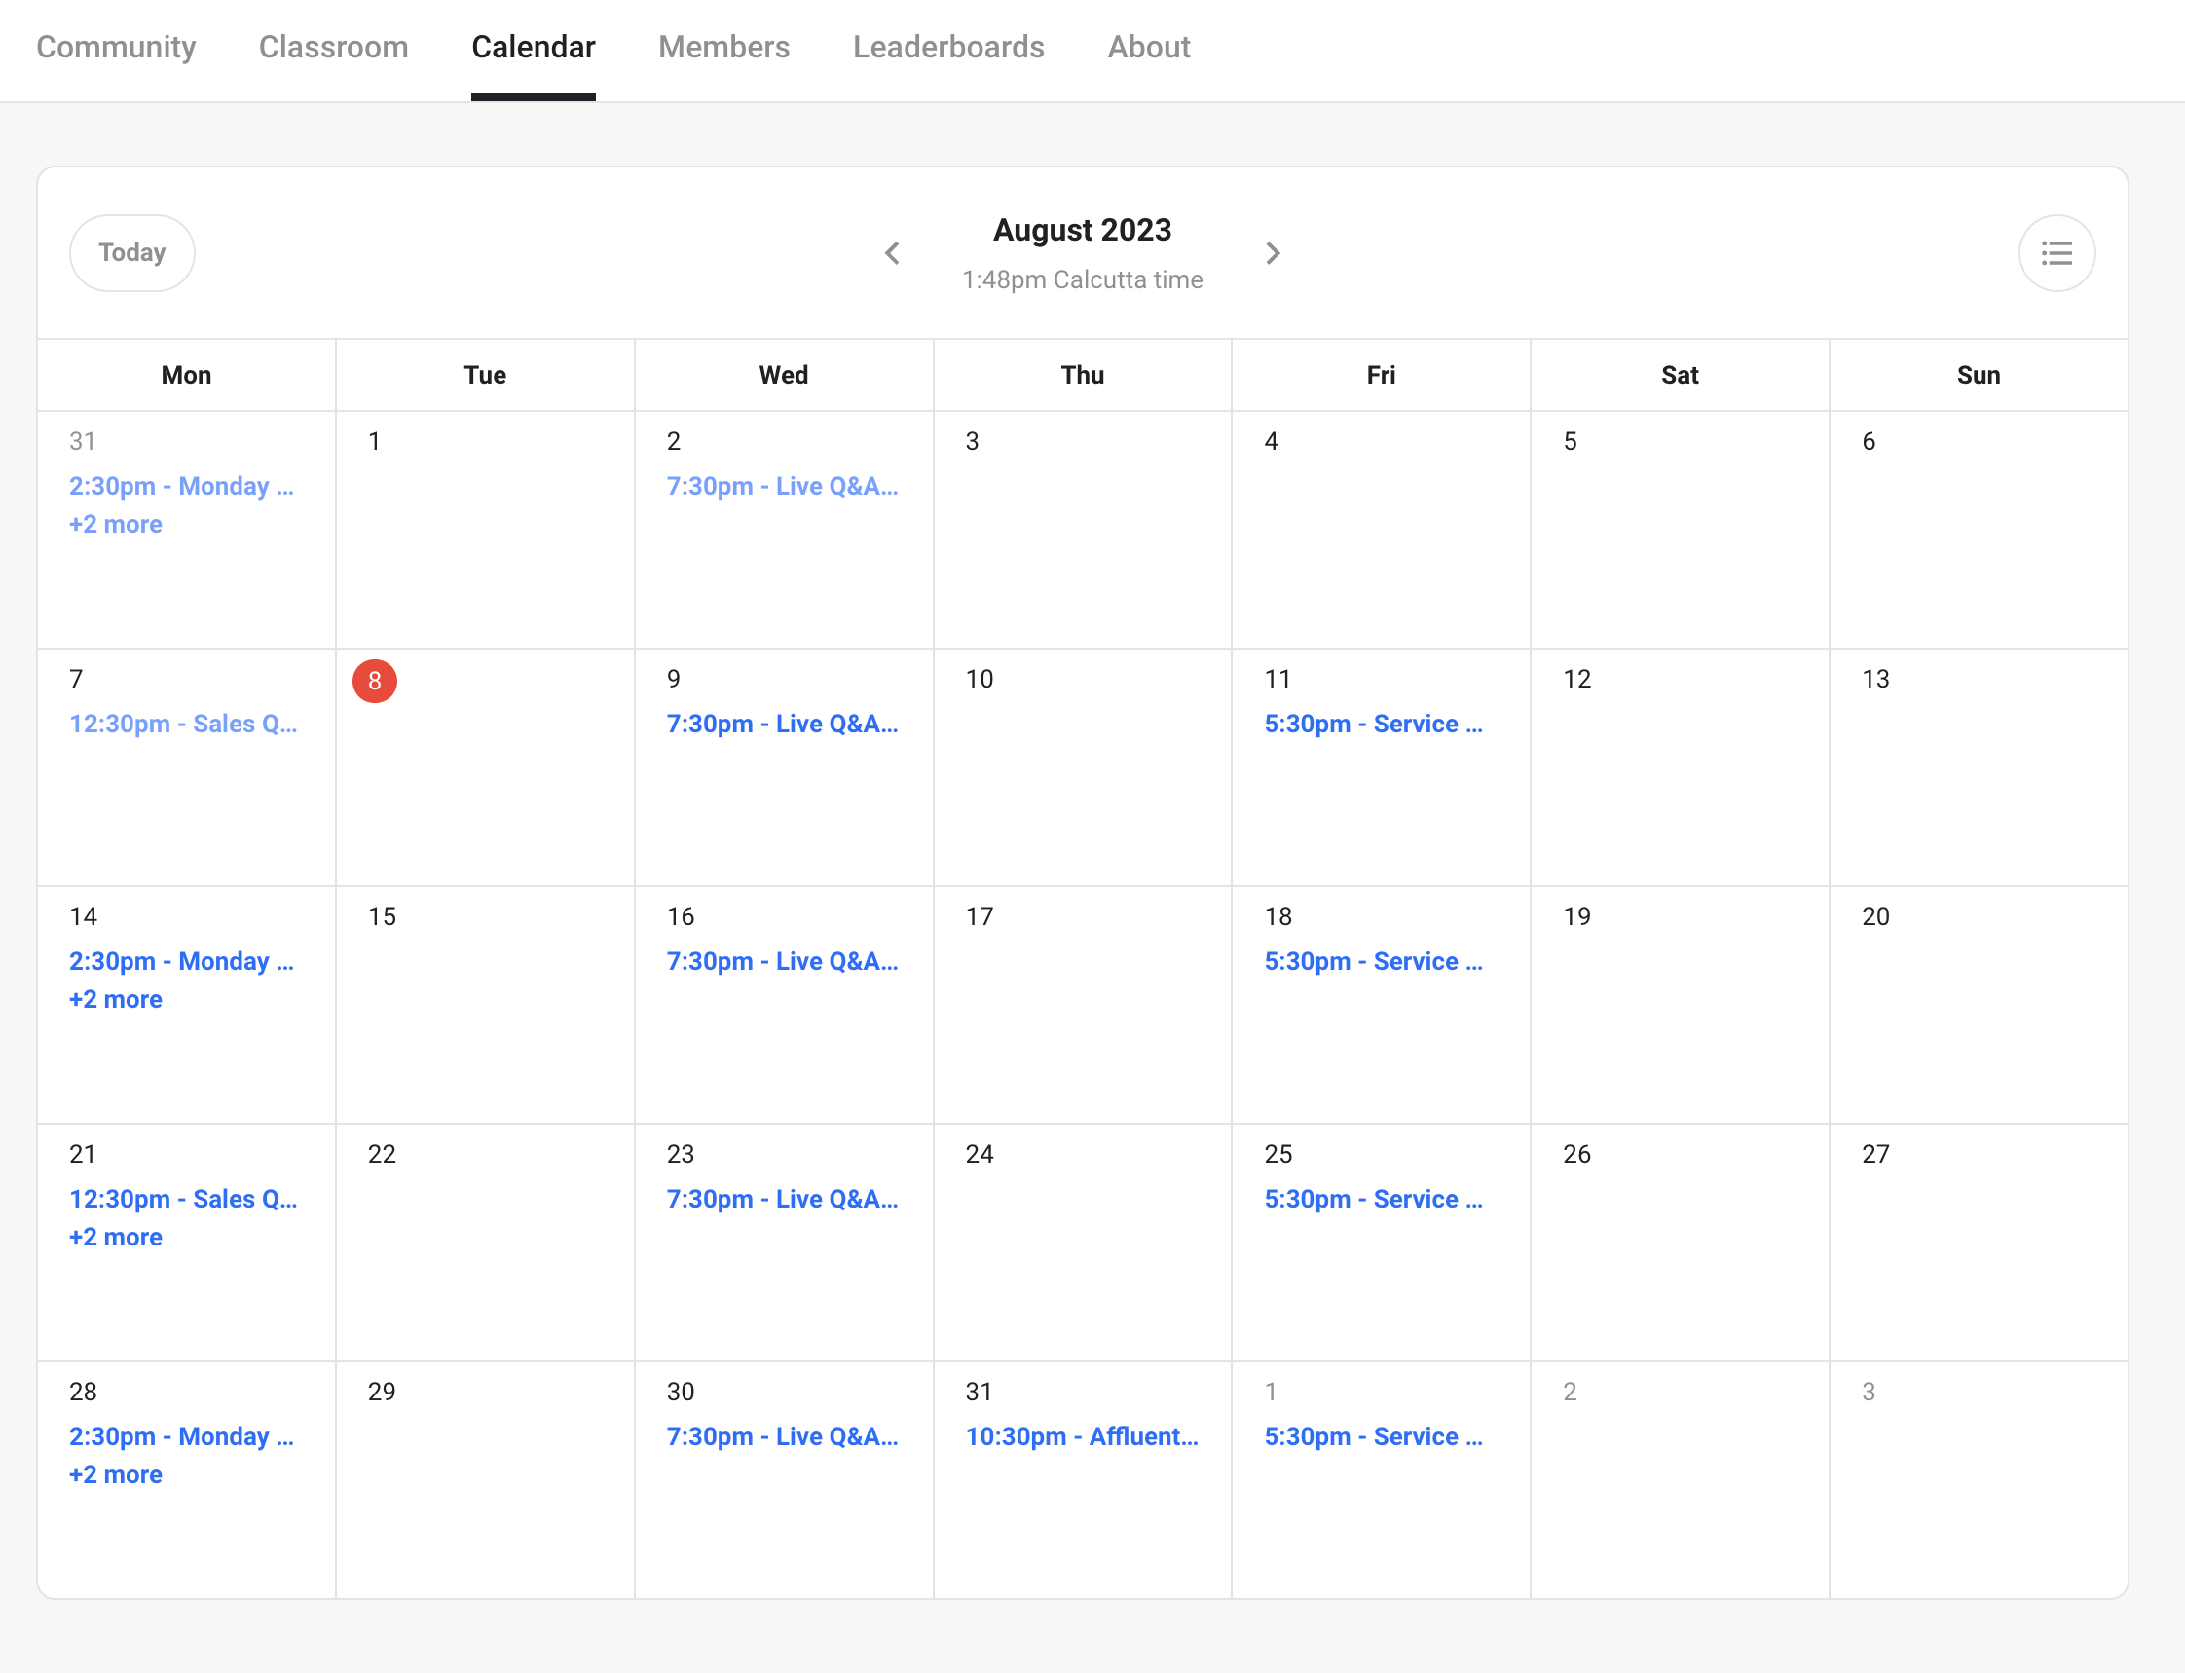Screen dimensions: 2185x1673
Task: Expand +2 more events on August 21
Action: click(116, 1237)
